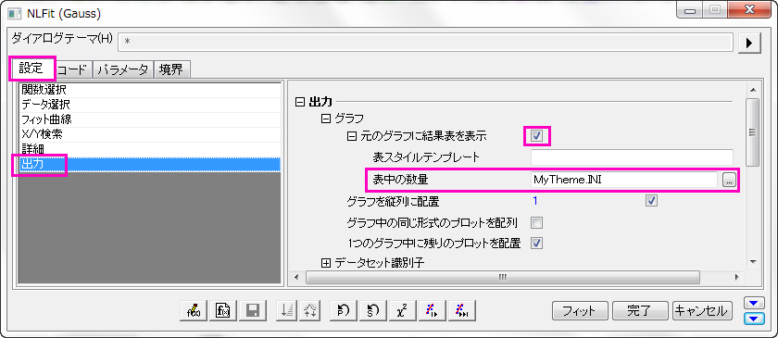Viewport: 778px width, 338px height.
Task: Open the パラメータ tab
Action: pyautogui.click(x=123, y=70)
